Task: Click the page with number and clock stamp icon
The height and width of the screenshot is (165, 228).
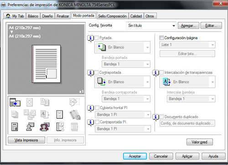Action: click(60, 127)
